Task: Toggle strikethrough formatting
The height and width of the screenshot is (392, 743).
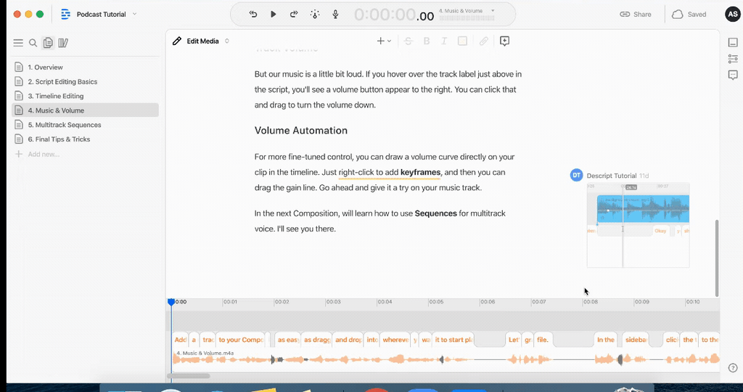Action: pos(408,41)
